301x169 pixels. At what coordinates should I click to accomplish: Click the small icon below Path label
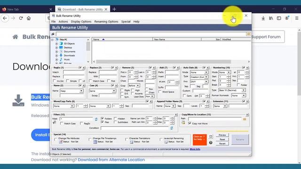(x=183, y=123)
